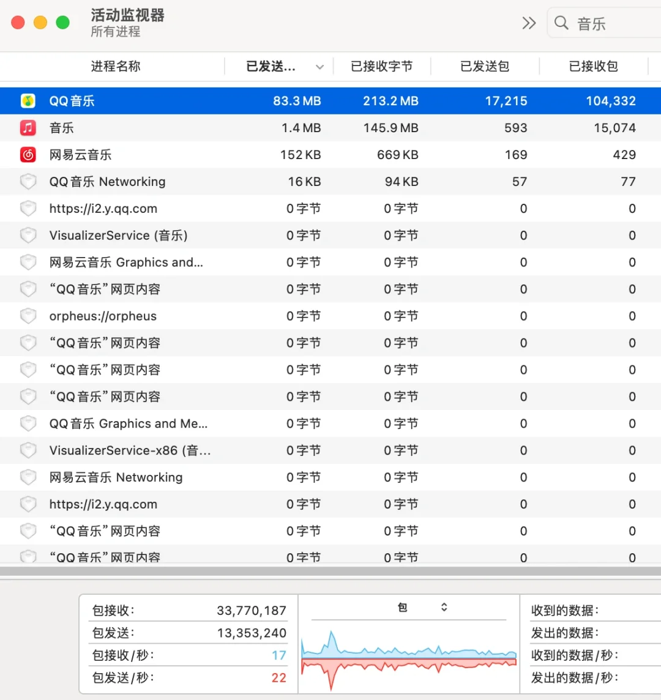Click the QQ音乐 Networking process cube icon
This screenshot has width=661, height=700.
point(28,181)
